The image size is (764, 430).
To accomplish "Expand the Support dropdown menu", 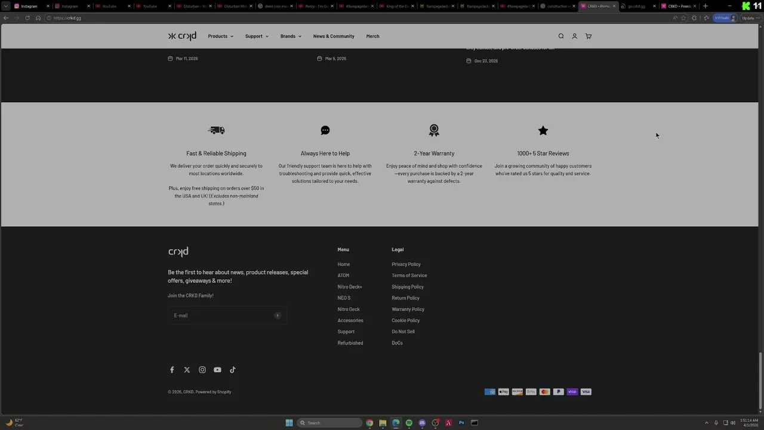I will (x=257, y=36).
